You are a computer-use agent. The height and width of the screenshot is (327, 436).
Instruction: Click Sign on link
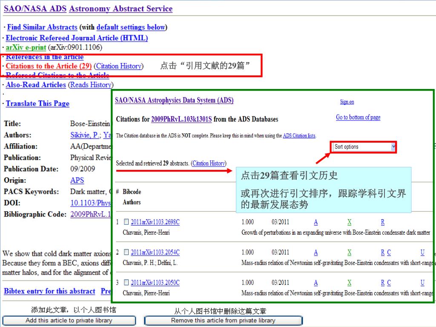[347, 102]
